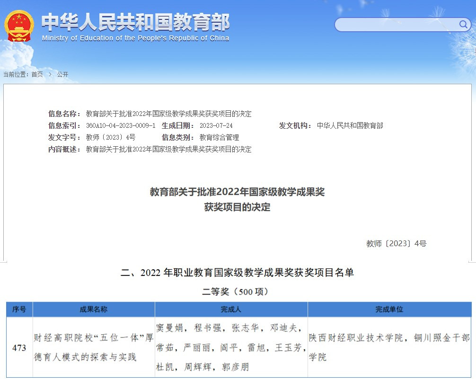The width and height of the screenshot is (476, 382).
Task: Click the generation date 2023-07-24
Action: [x=216, y=125]
